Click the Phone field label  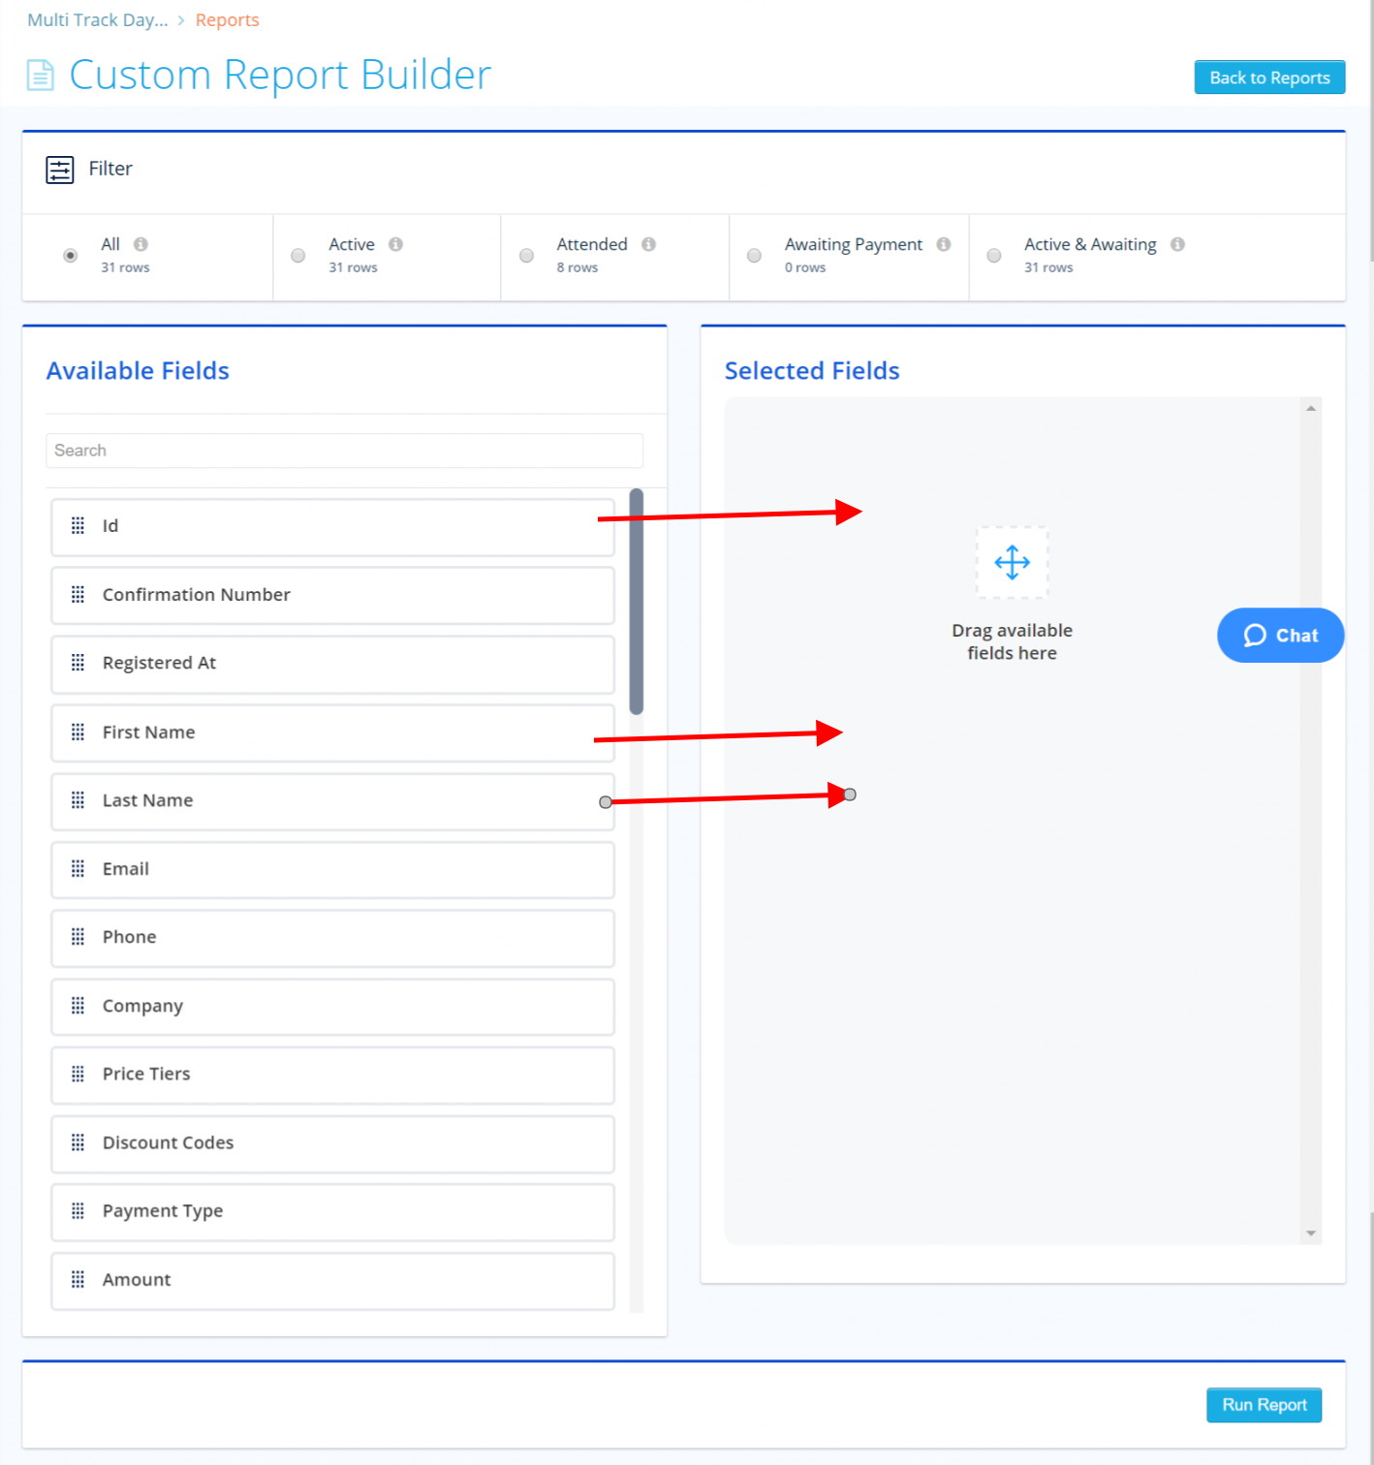pyautogui.click(x=130, y=937)
